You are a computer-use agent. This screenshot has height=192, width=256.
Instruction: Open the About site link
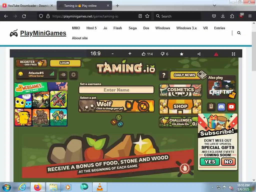point(80,38)
